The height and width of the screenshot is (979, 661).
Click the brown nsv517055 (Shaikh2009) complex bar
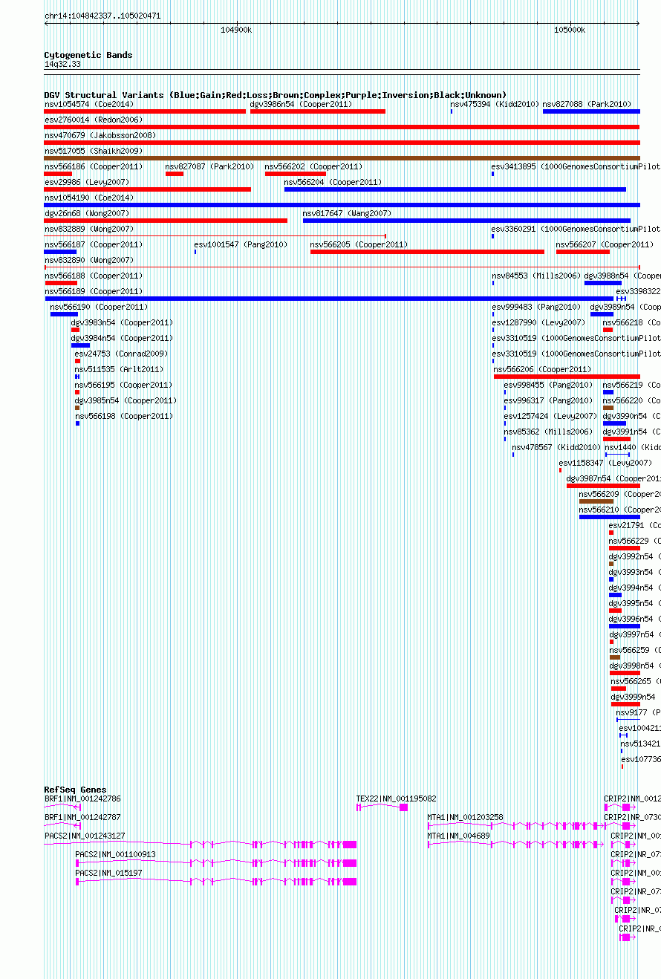pyautogui.click(x=342, y=158)
